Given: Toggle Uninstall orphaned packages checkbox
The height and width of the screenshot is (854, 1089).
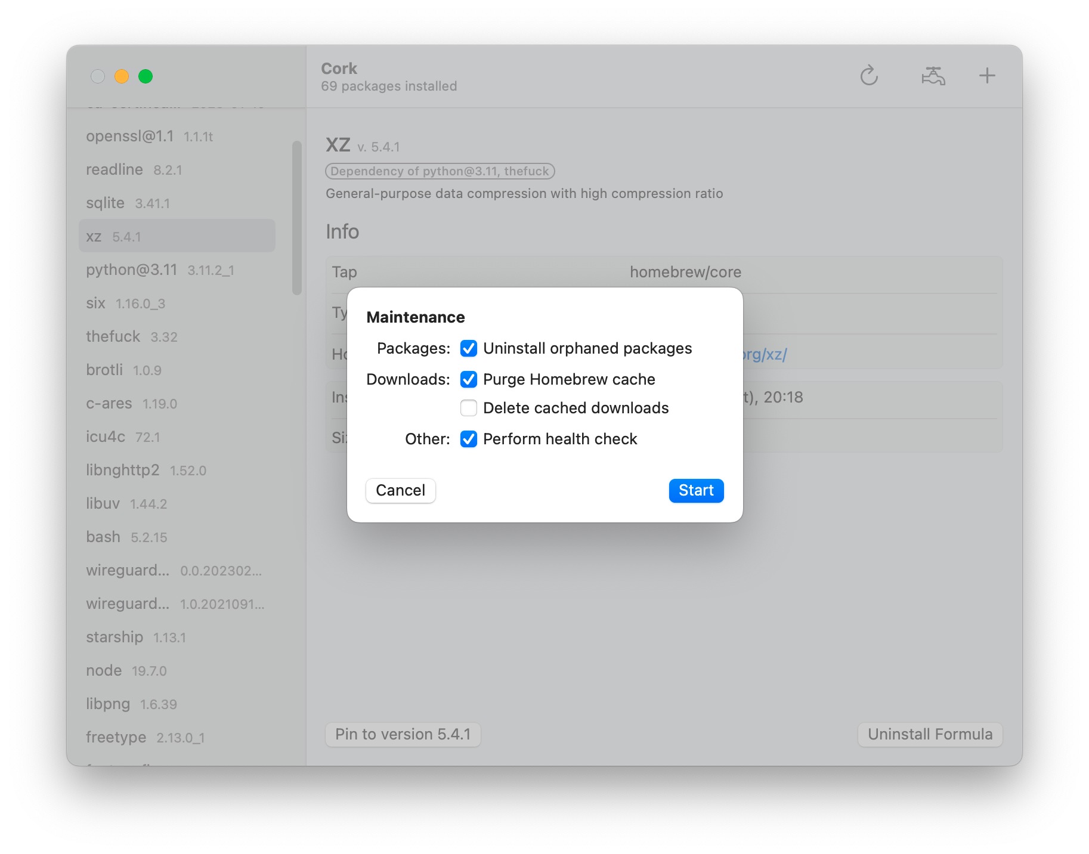Looking at the screenshot, I should pyautogui.click(x=469, y=348).
